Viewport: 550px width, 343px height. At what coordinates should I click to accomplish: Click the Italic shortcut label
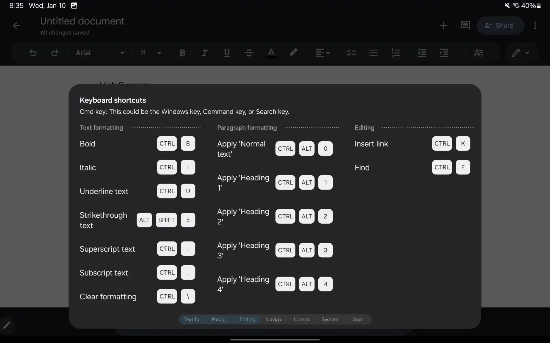pyautogui.click(x=88, y=168)
